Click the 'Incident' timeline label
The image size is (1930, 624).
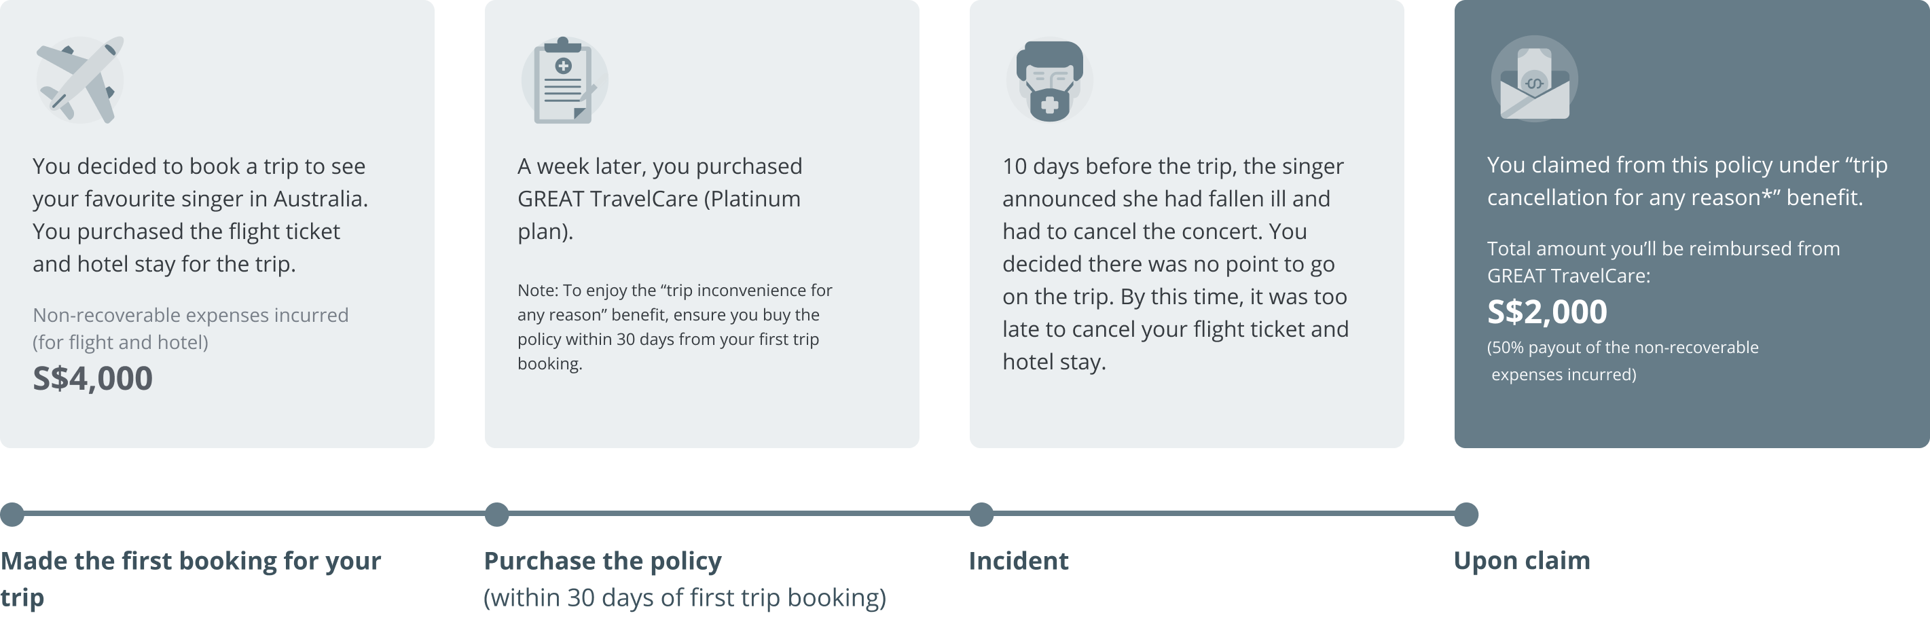(x=1019, y=561)
